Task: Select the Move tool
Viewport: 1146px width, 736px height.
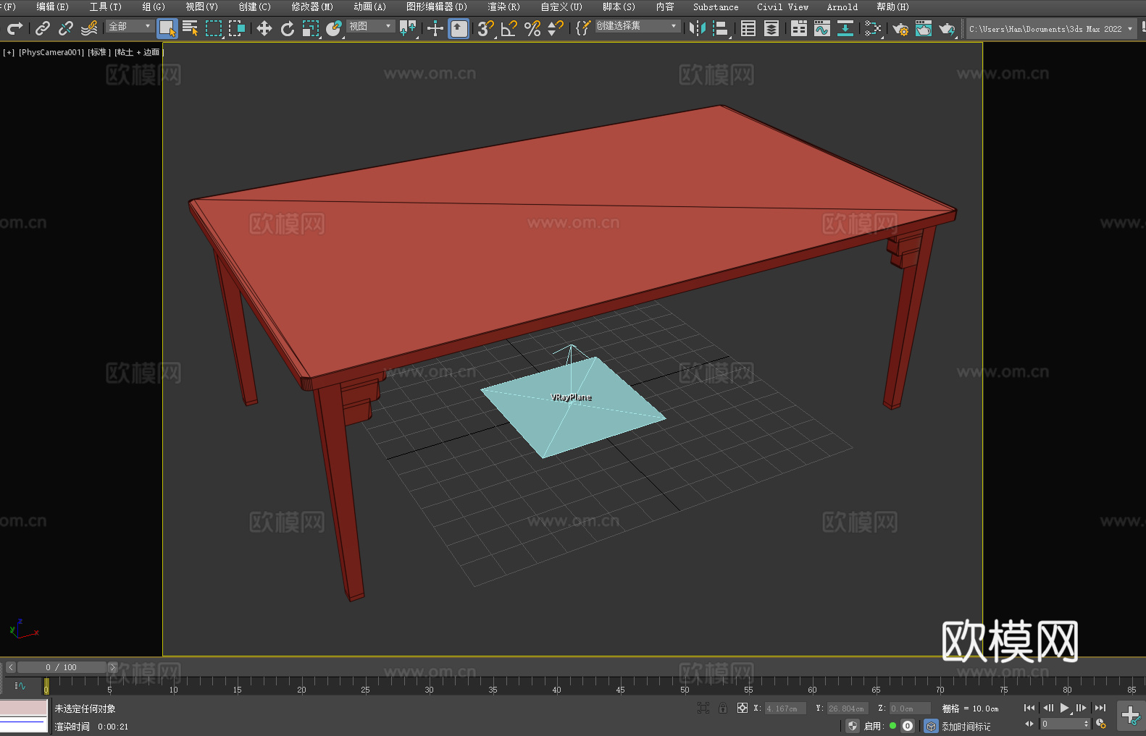Action: [x=264, y=28]
